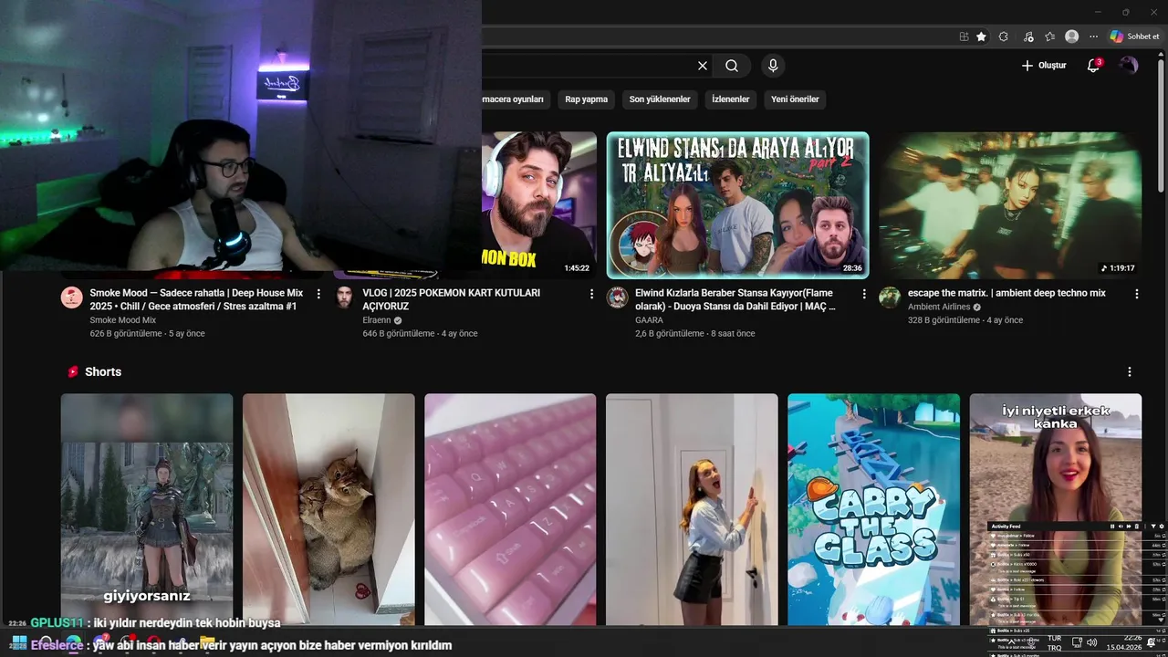This screenshot has width=1168, height=657.
Task: Visit the Elraenn channel name
Action: 377,320
